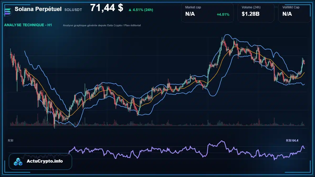Click the ActuCrypto.info badge

point(40,161)
